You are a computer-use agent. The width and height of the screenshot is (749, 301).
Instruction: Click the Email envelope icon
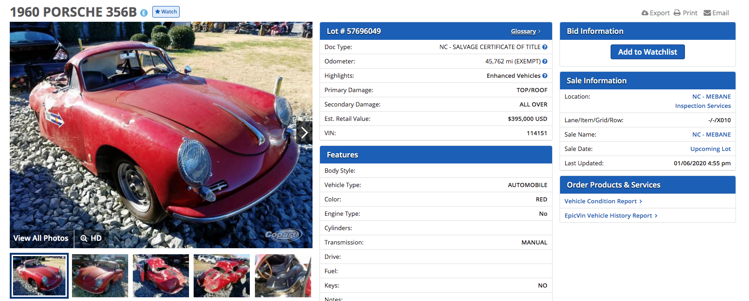(x=707, y=13)
